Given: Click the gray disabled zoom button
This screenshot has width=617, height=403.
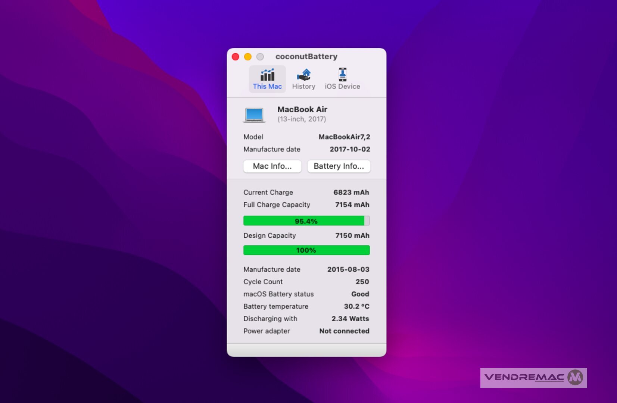Looking at the screenshot, I should (260, 57).
